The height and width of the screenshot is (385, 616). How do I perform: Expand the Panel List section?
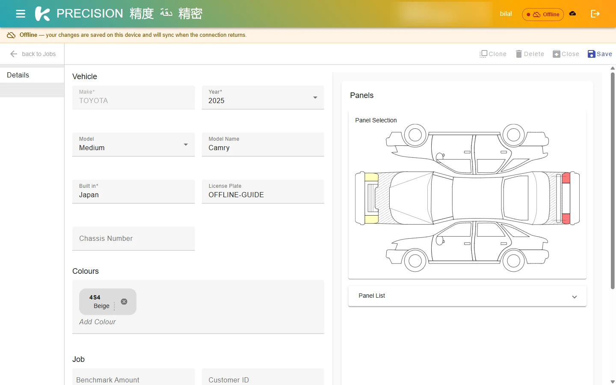tap(467, 296)
